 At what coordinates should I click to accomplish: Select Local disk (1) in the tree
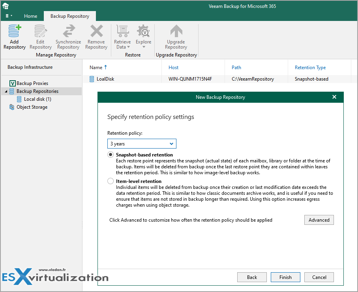click(x=37, y=99)
